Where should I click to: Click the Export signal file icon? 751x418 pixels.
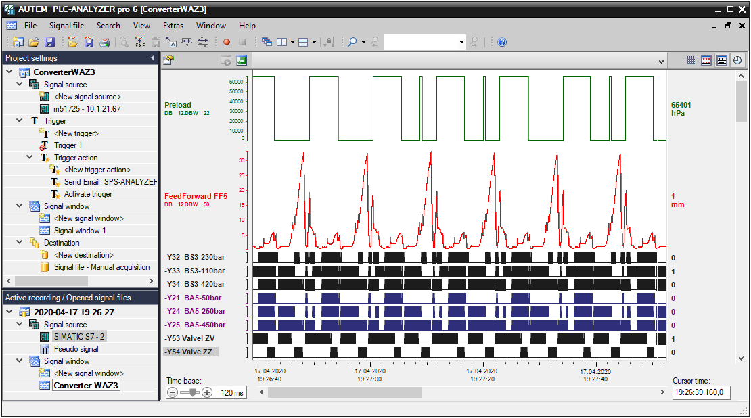point(140,42)
